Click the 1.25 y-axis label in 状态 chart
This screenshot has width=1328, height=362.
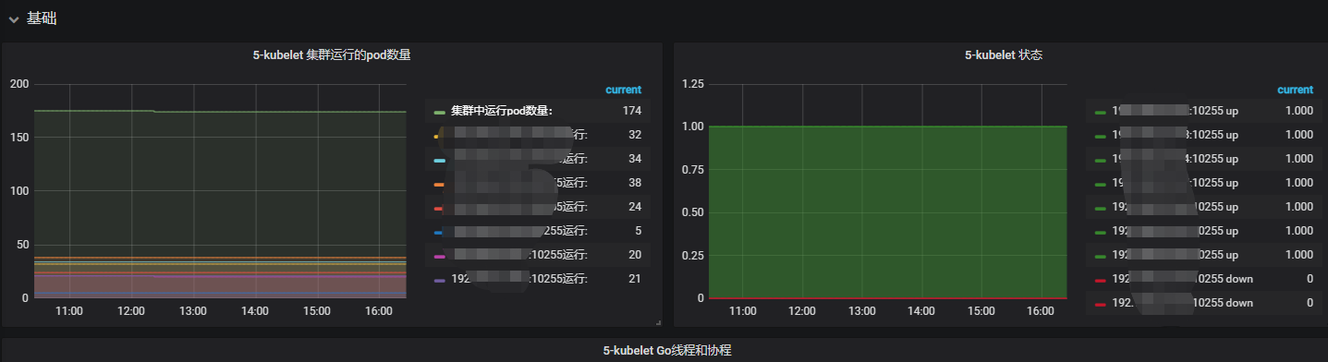[693, 84]
